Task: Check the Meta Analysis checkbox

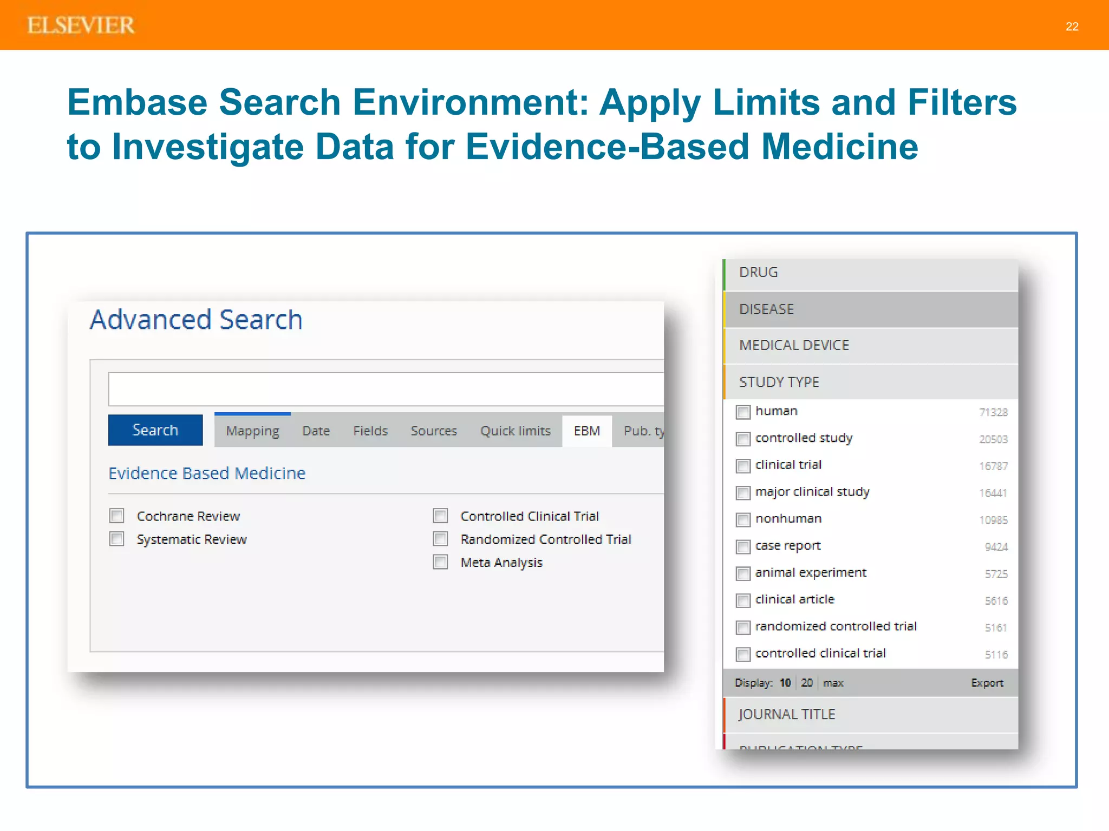Action: 440,562
